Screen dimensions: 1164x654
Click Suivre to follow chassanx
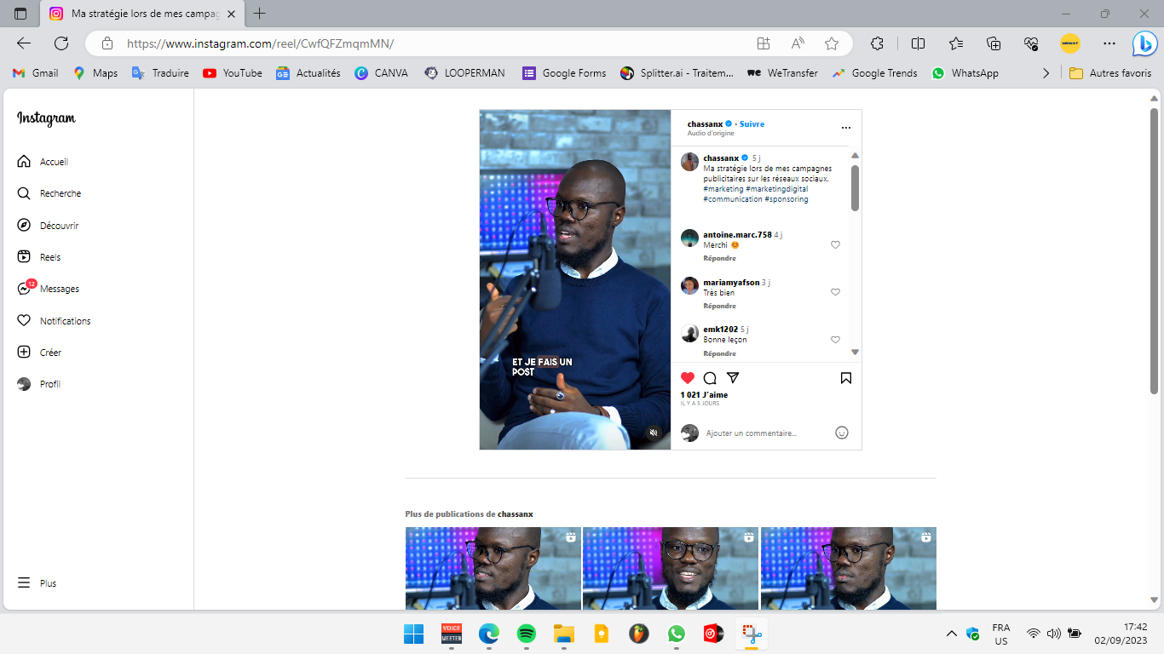coord(752,124)
